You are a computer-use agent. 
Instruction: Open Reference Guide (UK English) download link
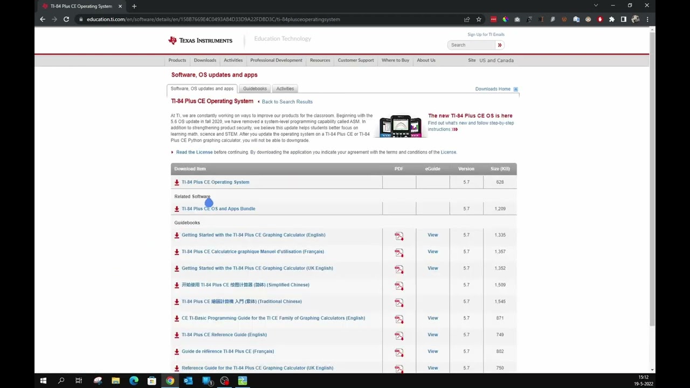[258, 368]
